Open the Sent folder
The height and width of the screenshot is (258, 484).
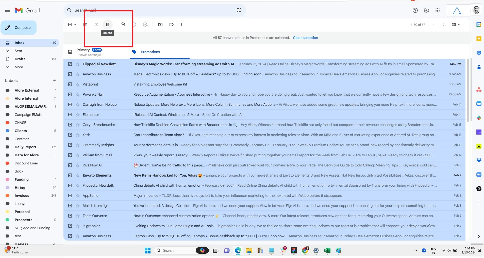point(30,51)
